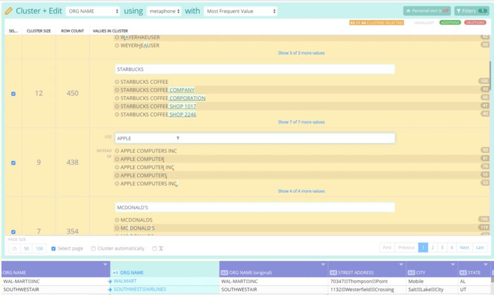Toggle the text cursor icon checkbox
The width and height of the screenshot is (494, 295).
154,249
